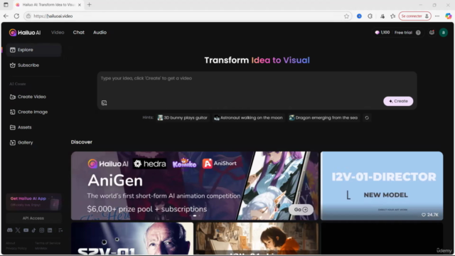Click the Se connecter button
The image size is (455, 256).
tap(414, 16)
